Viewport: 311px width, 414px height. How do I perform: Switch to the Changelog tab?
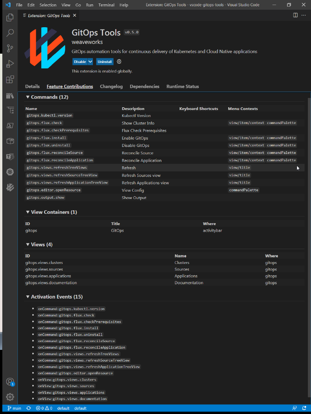[x=111, y=87]
